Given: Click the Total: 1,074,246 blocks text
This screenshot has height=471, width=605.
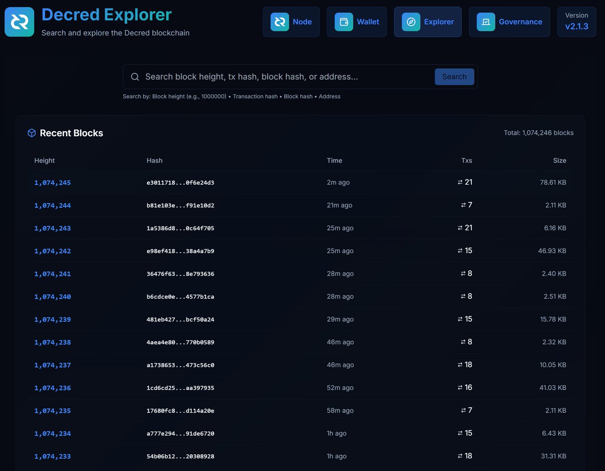Looking at the screenshot, I should (x=538, y=133).
